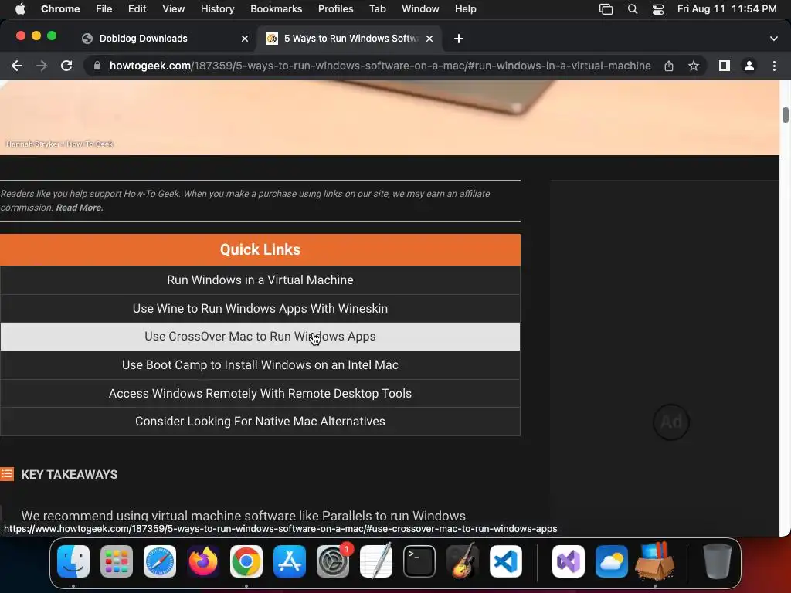Jump to Use CrossOver Mac section
Screen dimensions: 791x593
pos(260,337)
